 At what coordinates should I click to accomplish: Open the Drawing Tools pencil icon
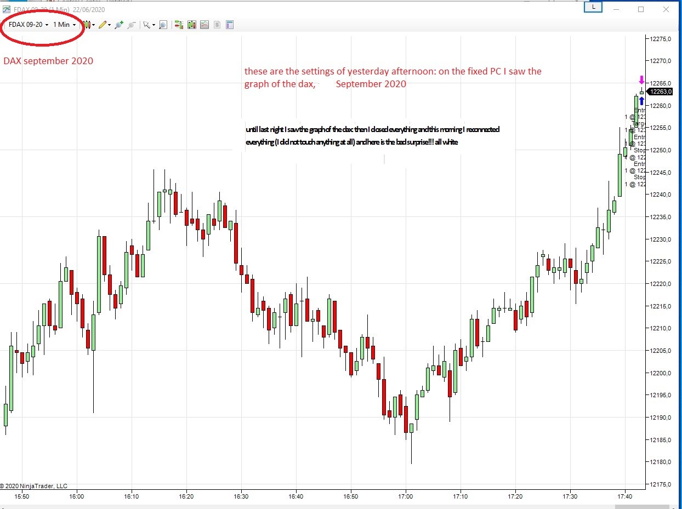pyautogui.click(x=104, y=25)
